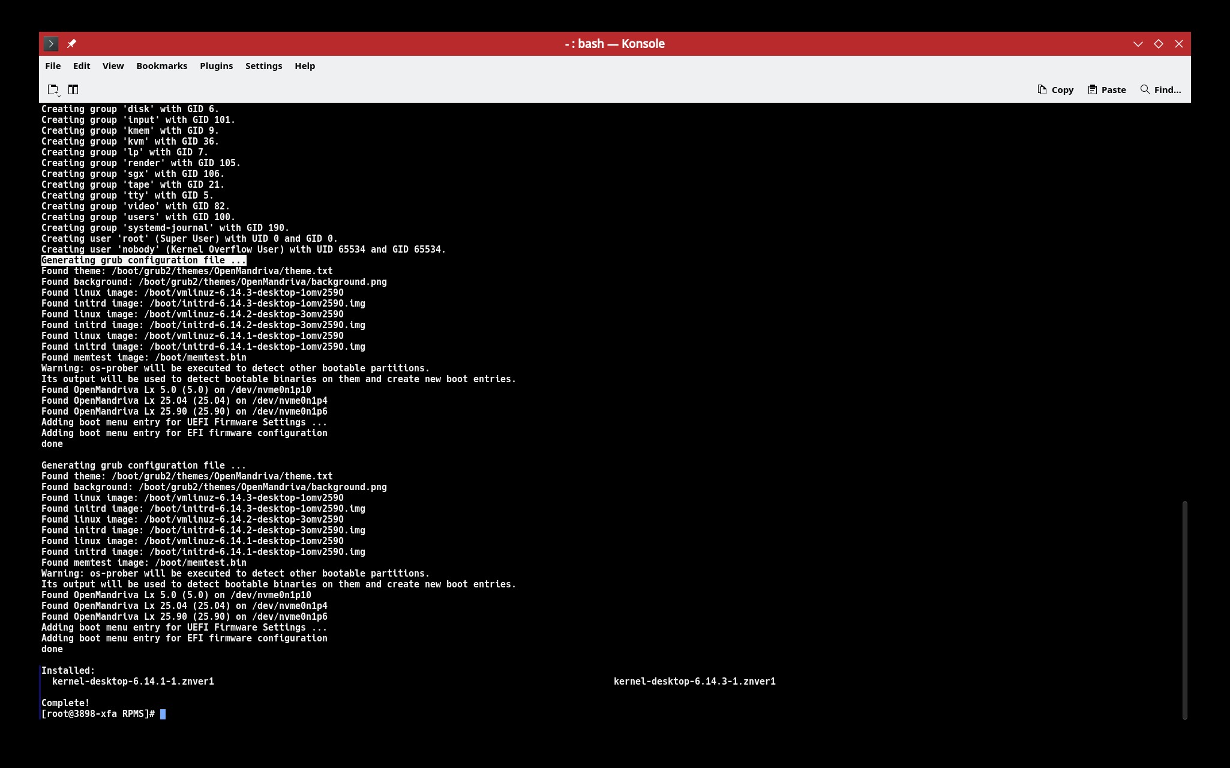Screen dimensions: 1230x768
Task: Close the Konsole window
Action: (x=1179, y=44)
